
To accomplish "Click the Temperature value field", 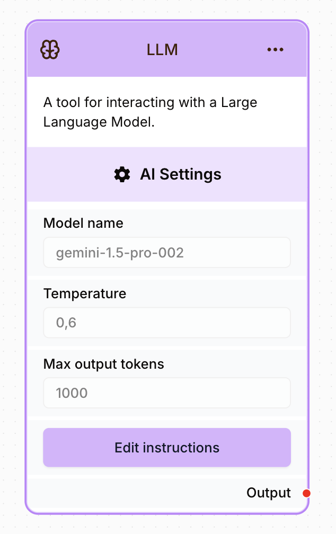I will click(x=167, y=322).
